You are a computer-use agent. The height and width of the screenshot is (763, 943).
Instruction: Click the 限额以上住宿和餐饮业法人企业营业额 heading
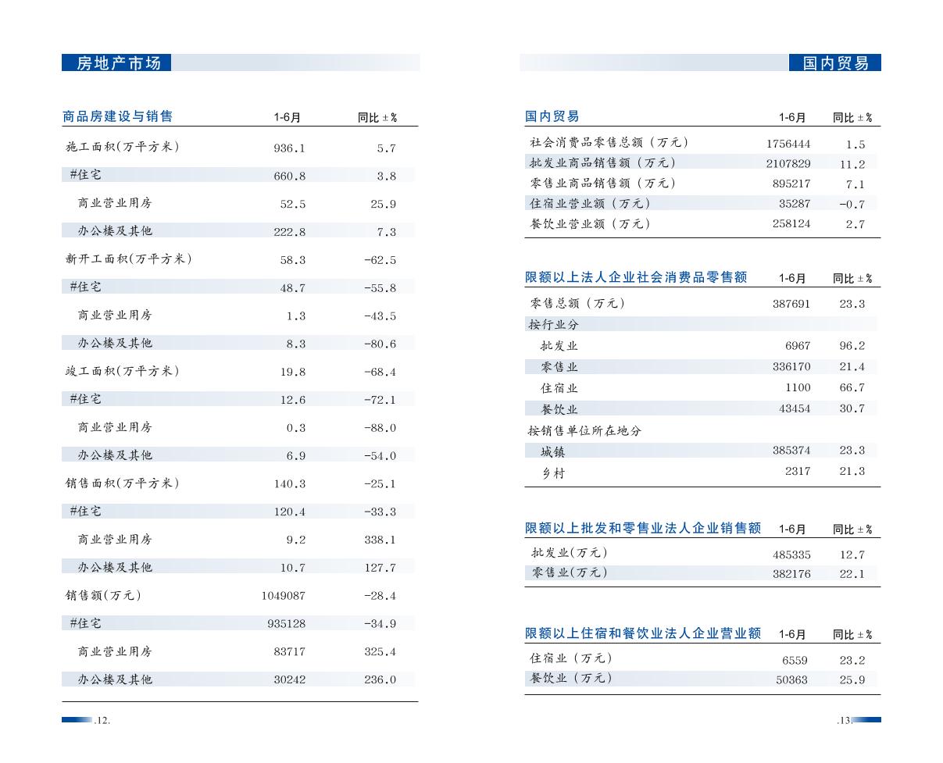(x=642, y=633)
